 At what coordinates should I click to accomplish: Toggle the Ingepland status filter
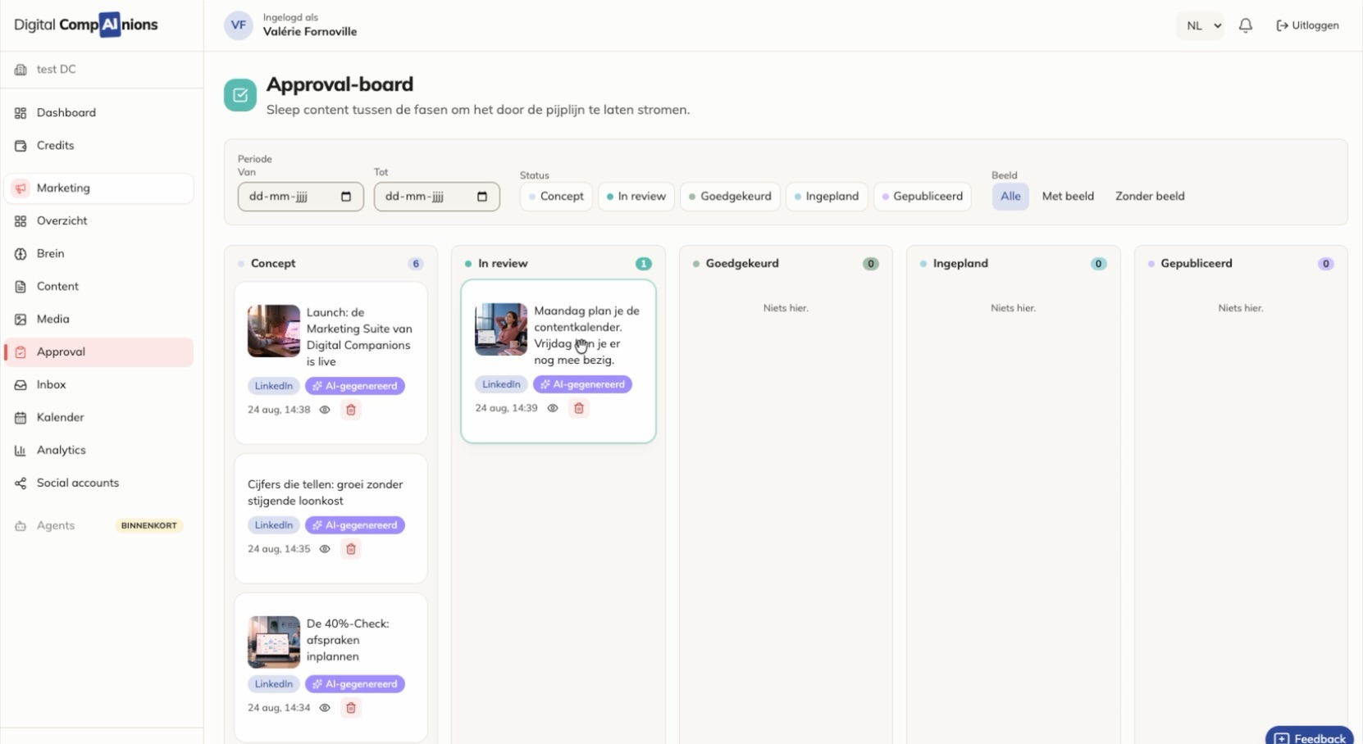point(827,197)
